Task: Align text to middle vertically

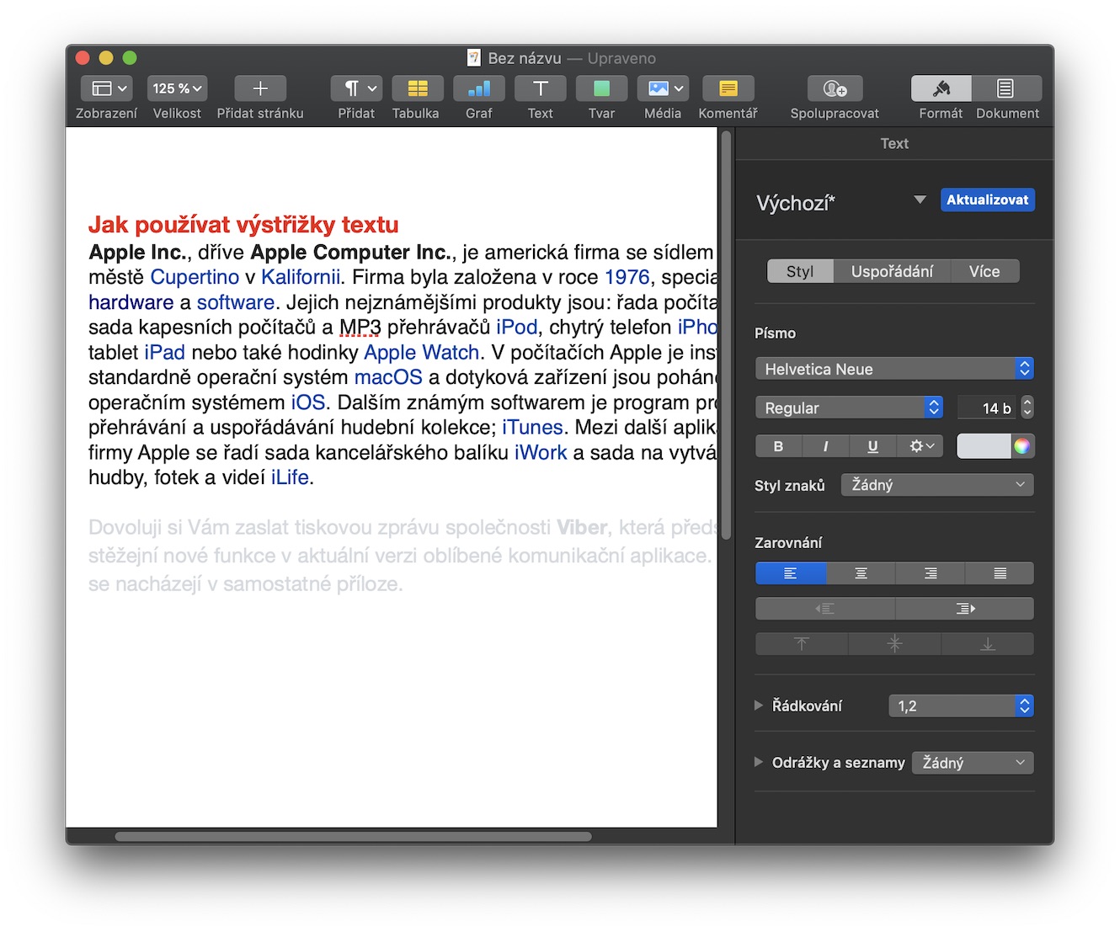Action: (894, 644)
